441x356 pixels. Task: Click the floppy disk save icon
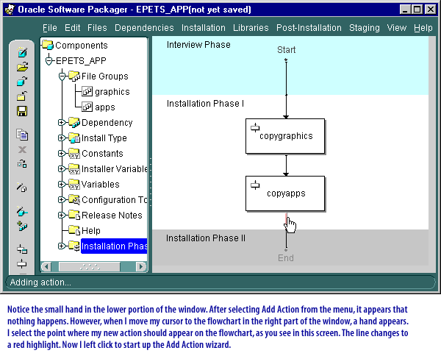(x=22, y=111)
